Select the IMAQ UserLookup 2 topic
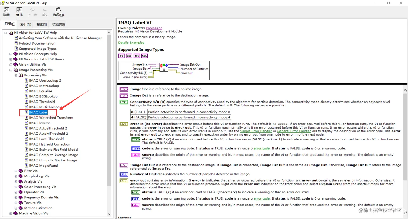 click(45, 80)
